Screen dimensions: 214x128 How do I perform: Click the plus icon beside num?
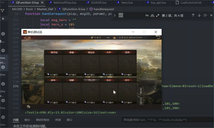114,38
